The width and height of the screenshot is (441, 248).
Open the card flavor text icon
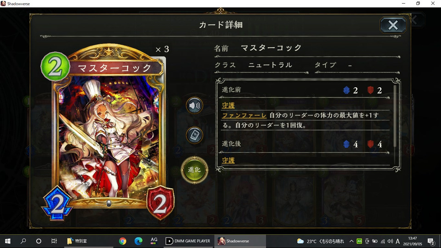tap(194, 135)
